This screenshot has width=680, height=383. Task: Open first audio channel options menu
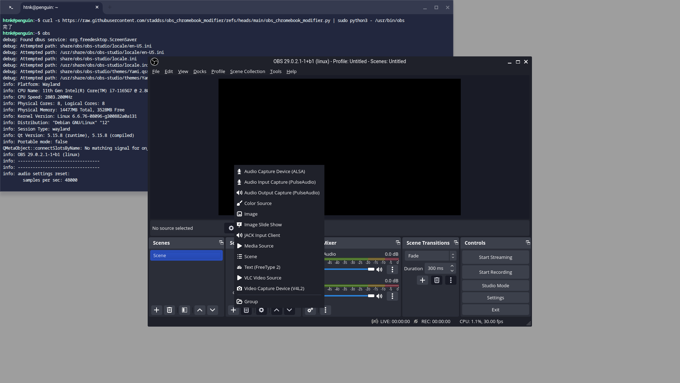(392, 270)
